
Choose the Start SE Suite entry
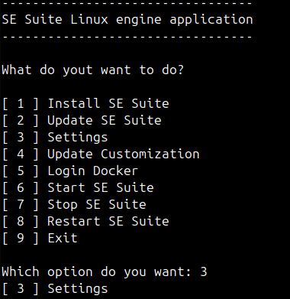pyautogui.click(x=78, y=187)
